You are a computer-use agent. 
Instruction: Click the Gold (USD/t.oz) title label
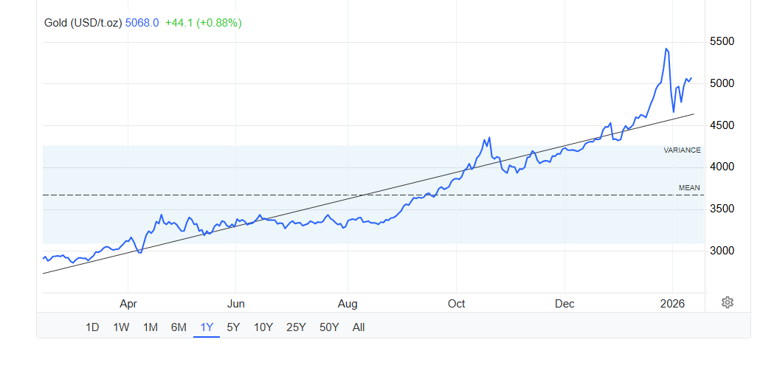(x=83, y=23)
